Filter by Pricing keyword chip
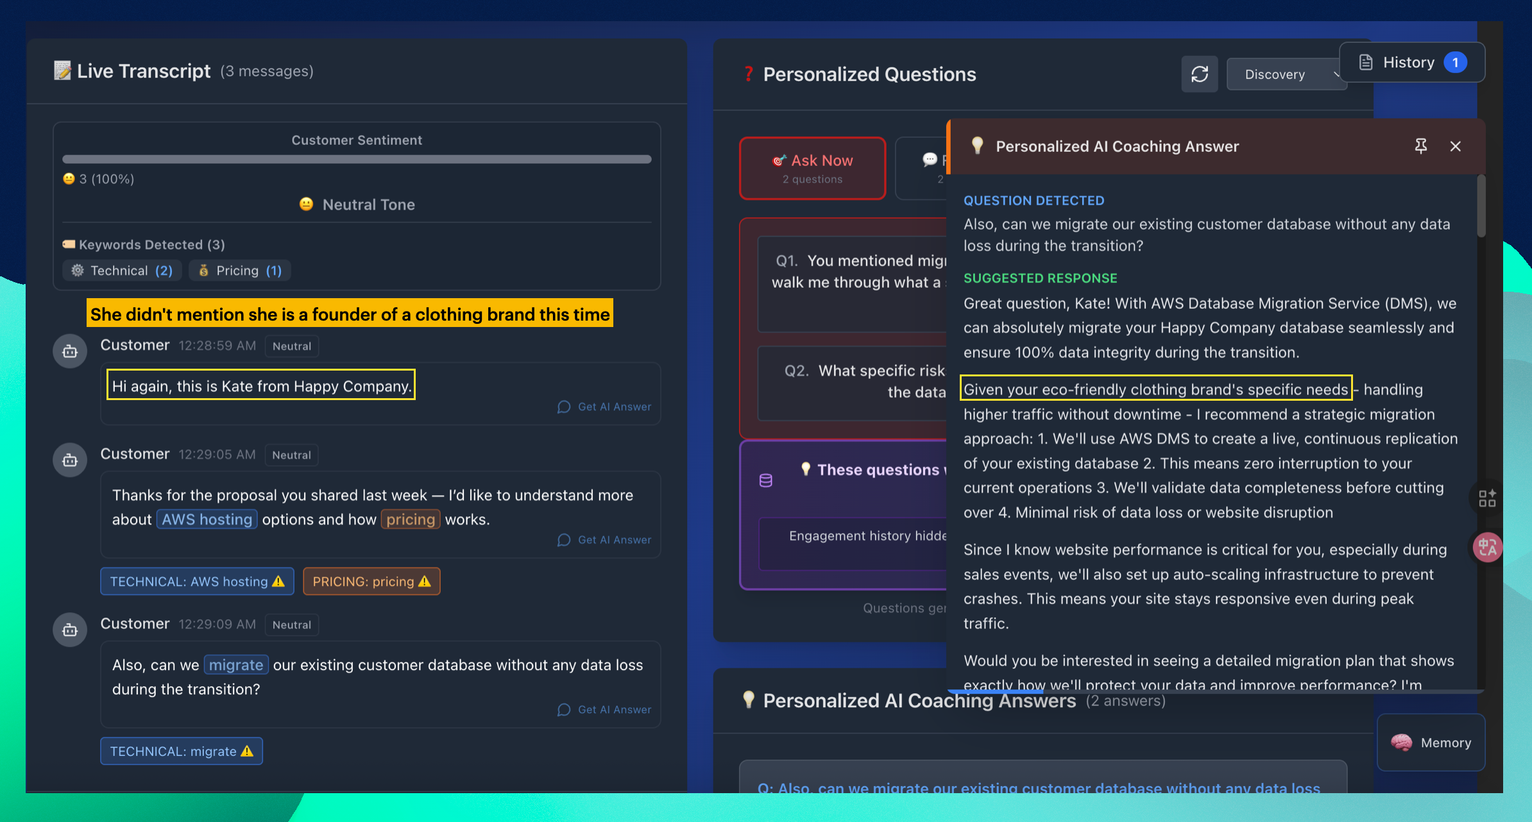Screen dimensions: 1532x822 (x=239, y=271)
